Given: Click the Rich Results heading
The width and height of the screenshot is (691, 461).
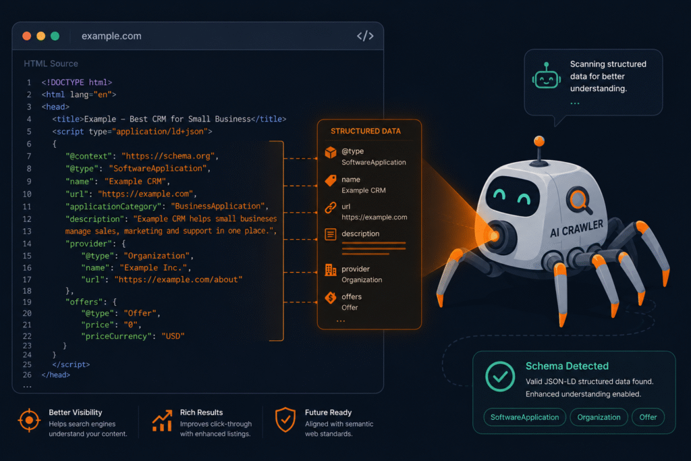Looking at the screenshot, I should [x=201, y=412].
